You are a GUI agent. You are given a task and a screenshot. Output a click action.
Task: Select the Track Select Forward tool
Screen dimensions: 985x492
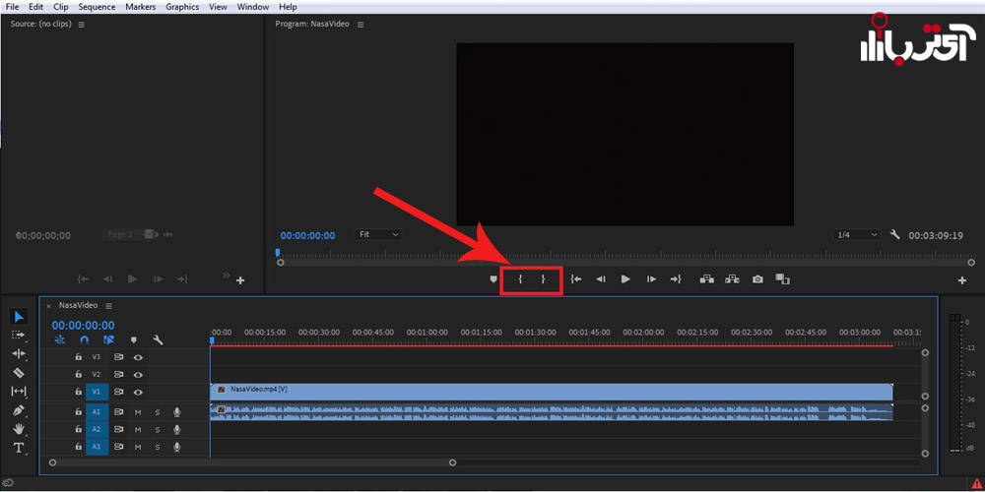pos(18,336)
